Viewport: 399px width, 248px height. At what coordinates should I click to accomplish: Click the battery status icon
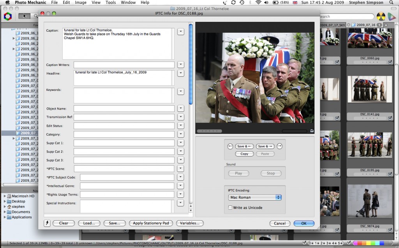[275, 3]
